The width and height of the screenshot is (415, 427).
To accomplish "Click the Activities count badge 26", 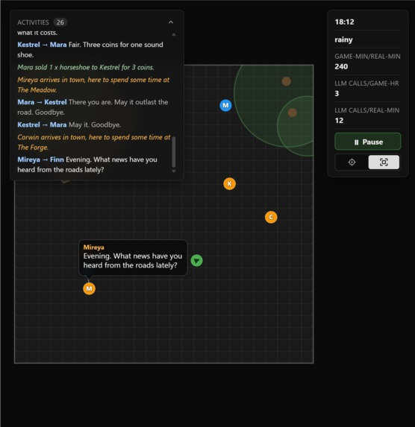I will (x=60, y=22).
